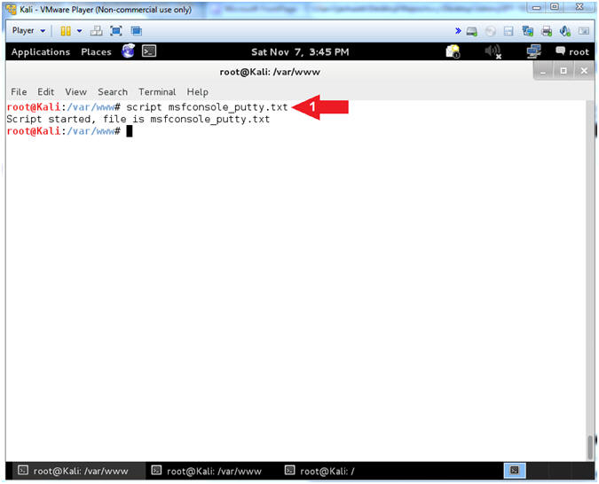Click the Sat Nov 7 clock in the panel
This screenshot has height=484, width=599.
point(300,52)
